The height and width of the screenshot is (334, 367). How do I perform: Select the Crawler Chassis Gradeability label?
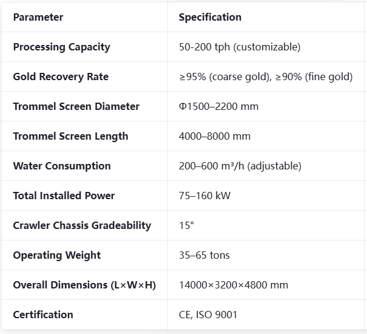(82, 225)
